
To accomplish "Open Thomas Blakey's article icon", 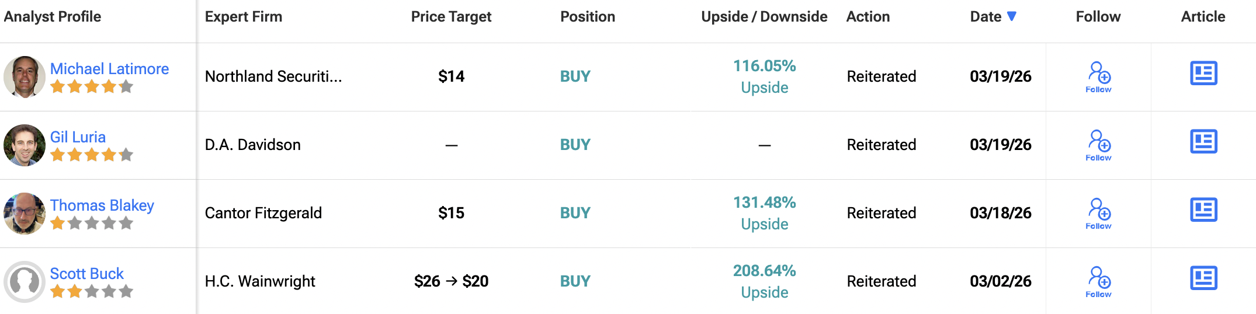I will tap(1203, 210).
